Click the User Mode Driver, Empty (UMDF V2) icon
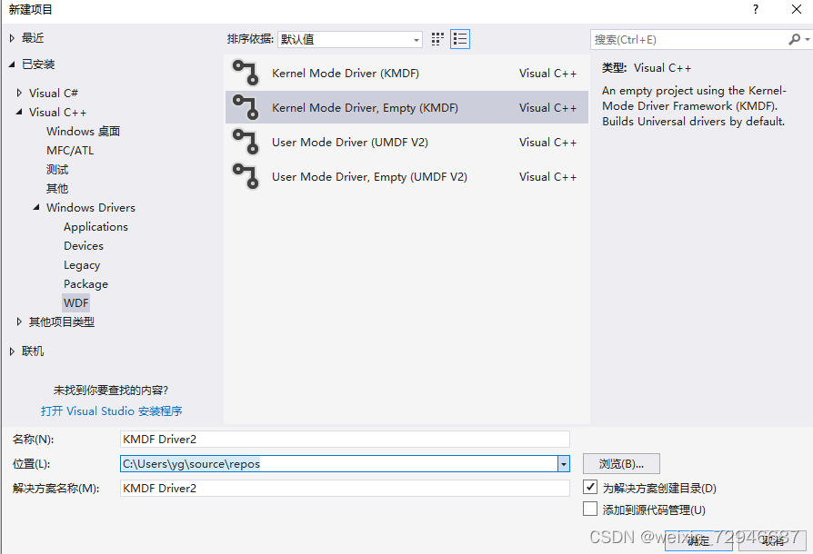This screenshot has width=813, height=554. point(246,176)
